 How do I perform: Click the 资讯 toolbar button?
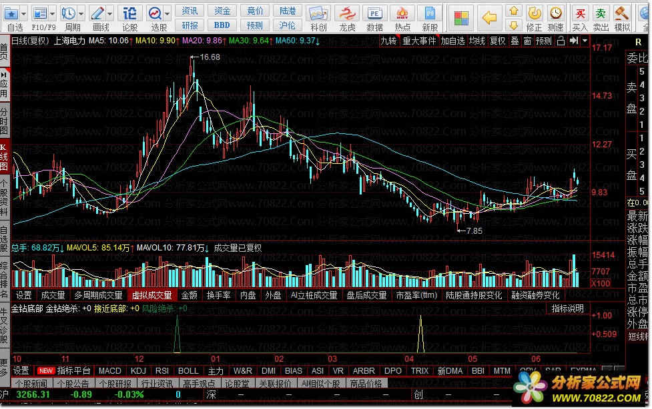click(190, 11)
